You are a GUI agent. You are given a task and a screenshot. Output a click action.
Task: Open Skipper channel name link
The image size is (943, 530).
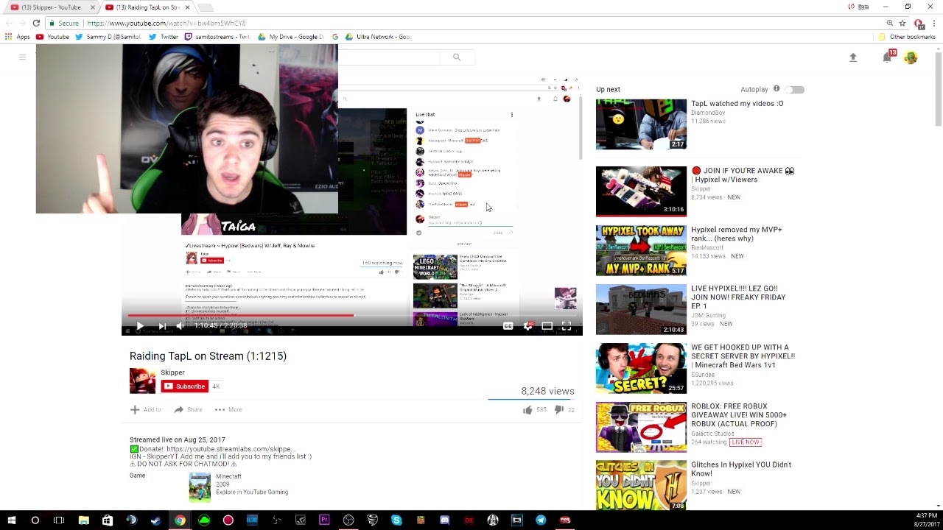click(x=172, y=372)
